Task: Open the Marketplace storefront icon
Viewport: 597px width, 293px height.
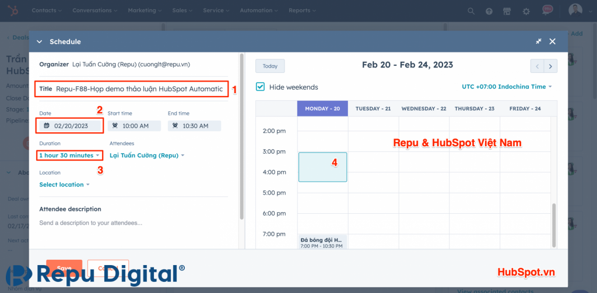Action: [507, 11]
